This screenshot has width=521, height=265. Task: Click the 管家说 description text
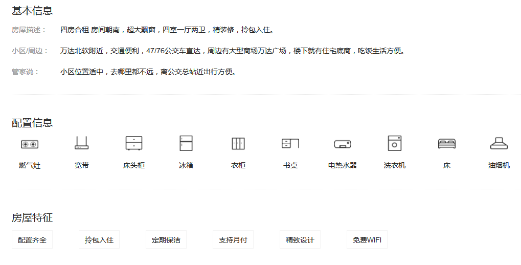[148, 72]
